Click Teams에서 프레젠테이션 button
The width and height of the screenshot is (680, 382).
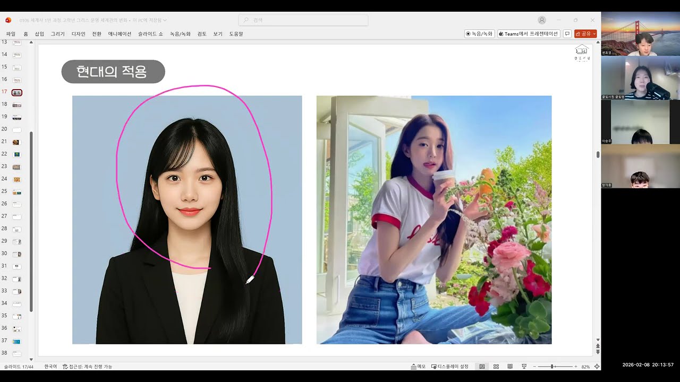[529, 33]
